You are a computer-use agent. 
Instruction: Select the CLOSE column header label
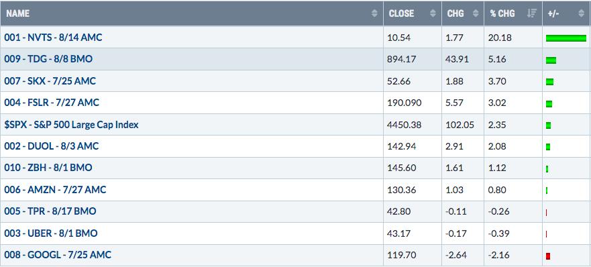[x=401, y=13]
